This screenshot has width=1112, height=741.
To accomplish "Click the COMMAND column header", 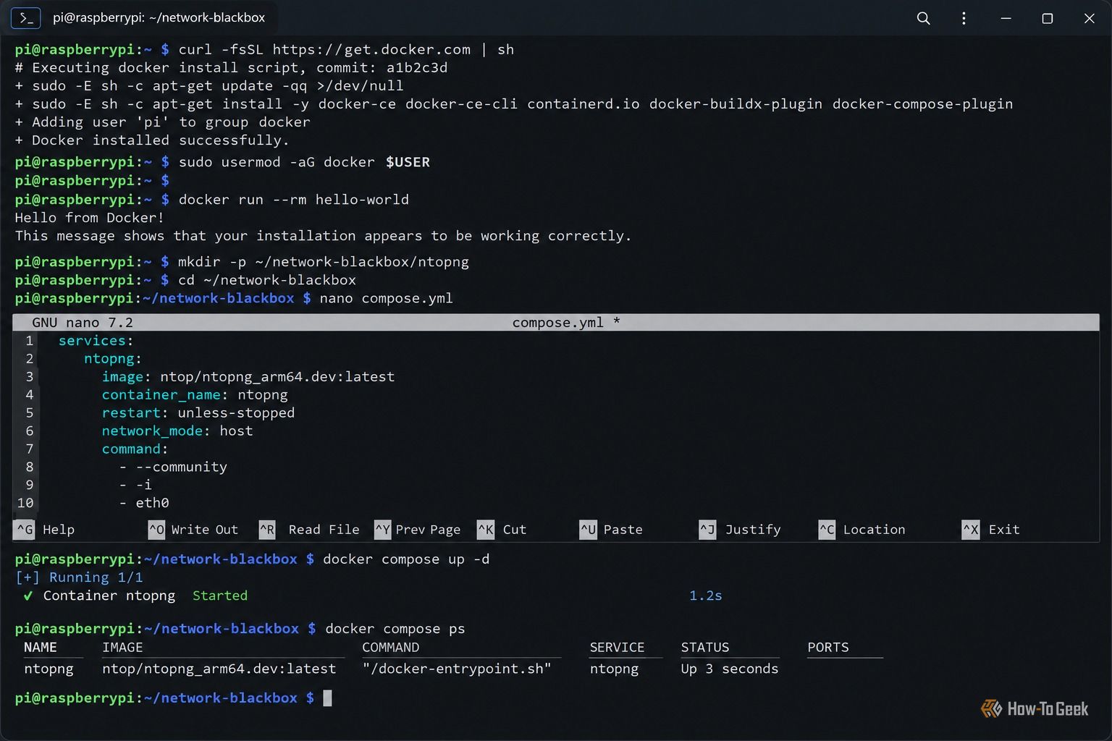I will click(x=391, y=648).
